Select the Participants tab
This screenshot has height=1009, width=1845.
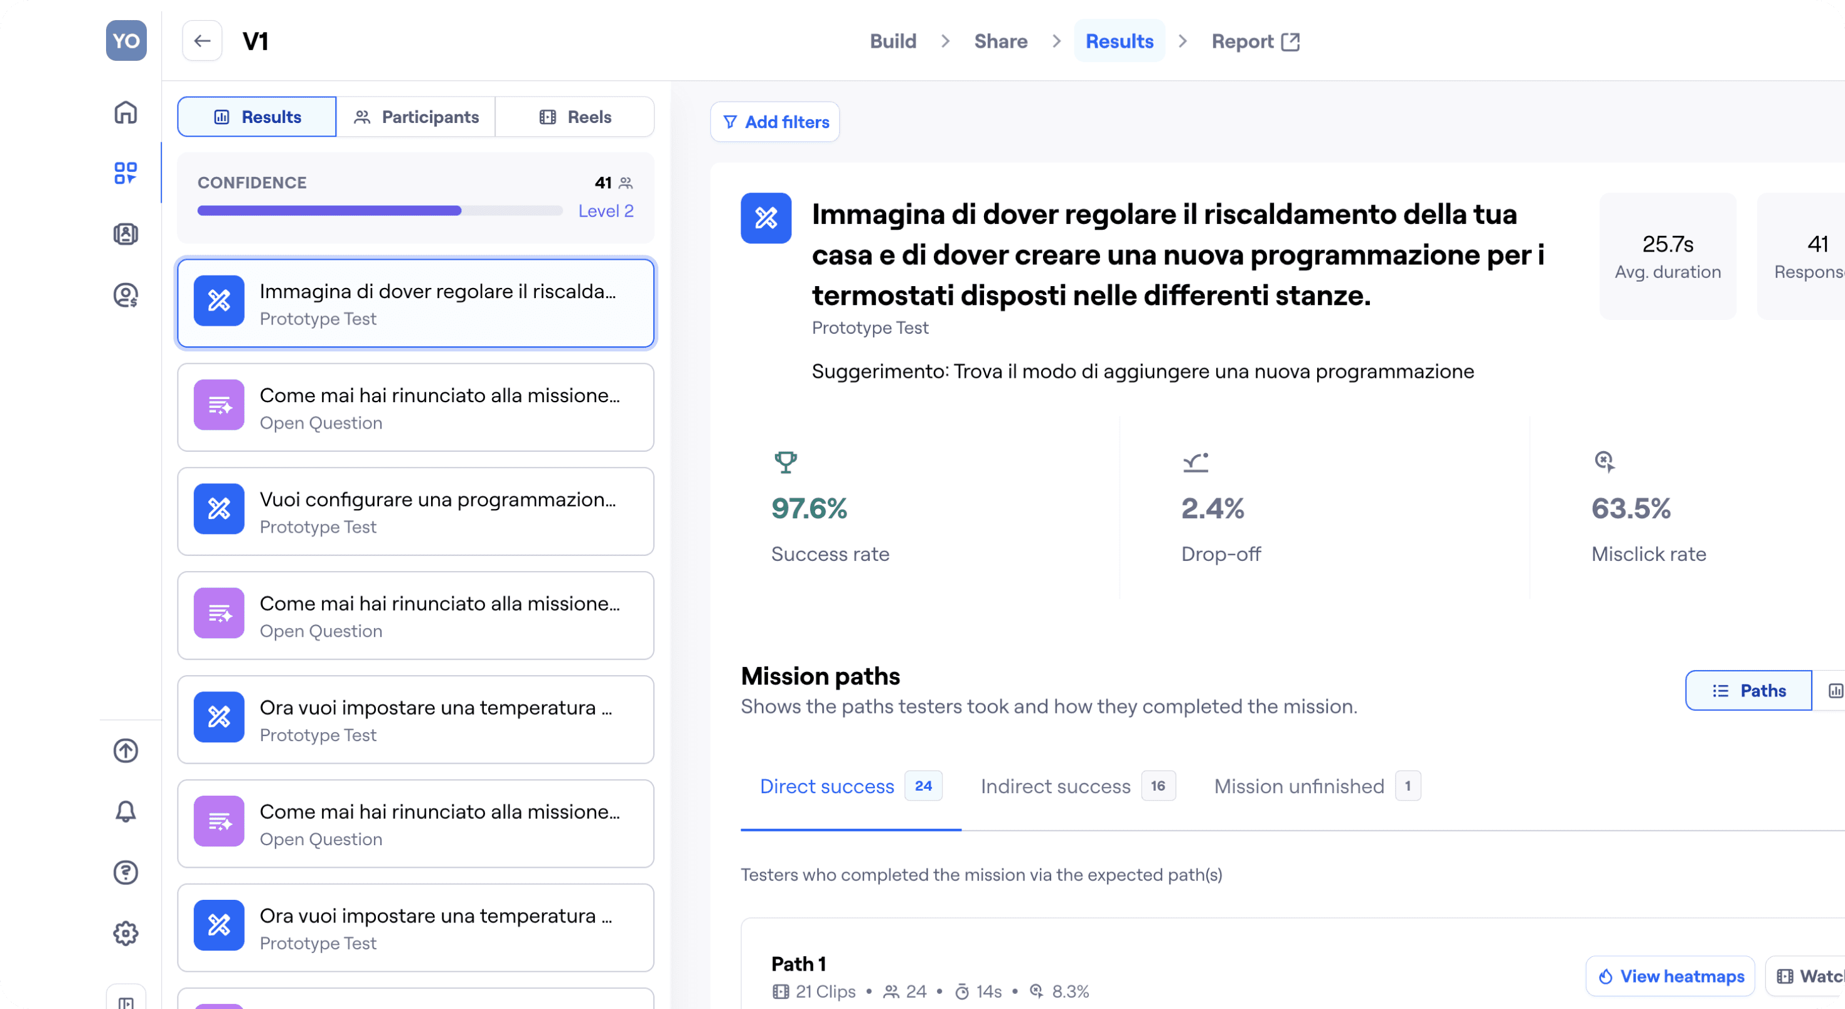point(416,117)
